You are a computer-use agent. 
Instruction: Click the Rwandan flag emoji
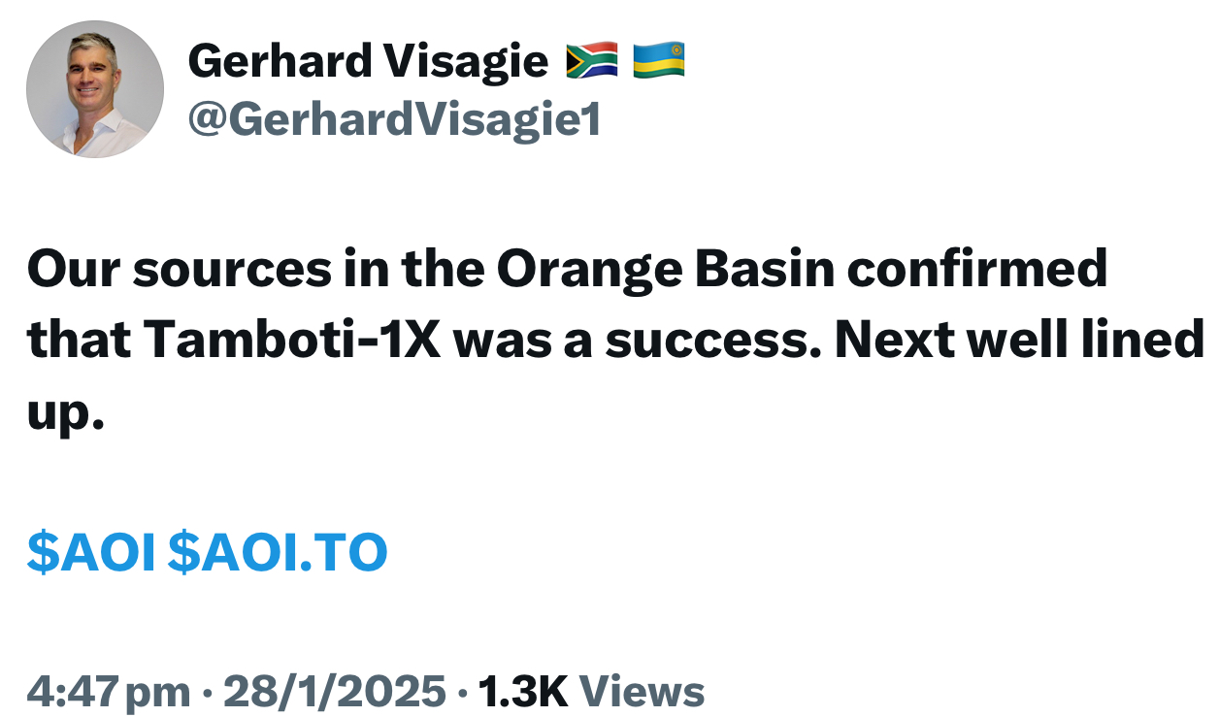659,61
